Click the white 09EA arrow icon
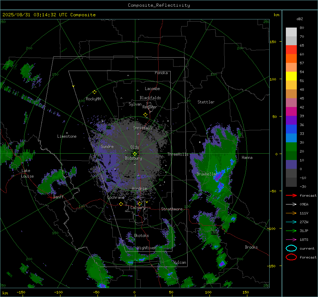 coord(291,204)
